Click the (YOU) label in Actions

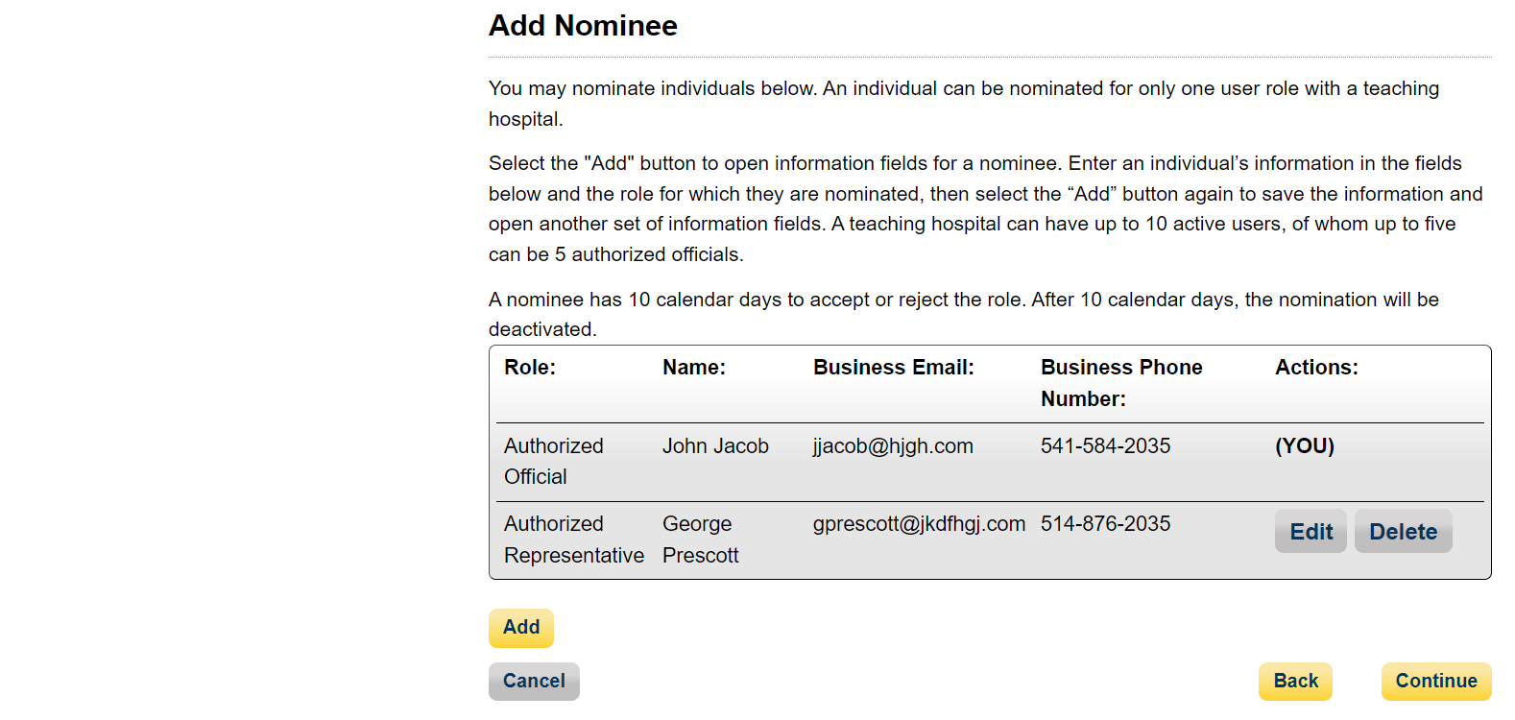(x=1305, y=446)
